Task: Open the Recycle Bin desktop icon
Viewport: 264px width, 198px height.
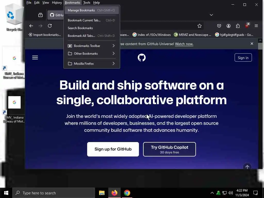Action: click(x=14, y=18)
